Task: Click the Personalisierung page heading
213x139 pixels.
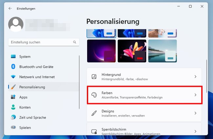Action: tap(113, 22)
